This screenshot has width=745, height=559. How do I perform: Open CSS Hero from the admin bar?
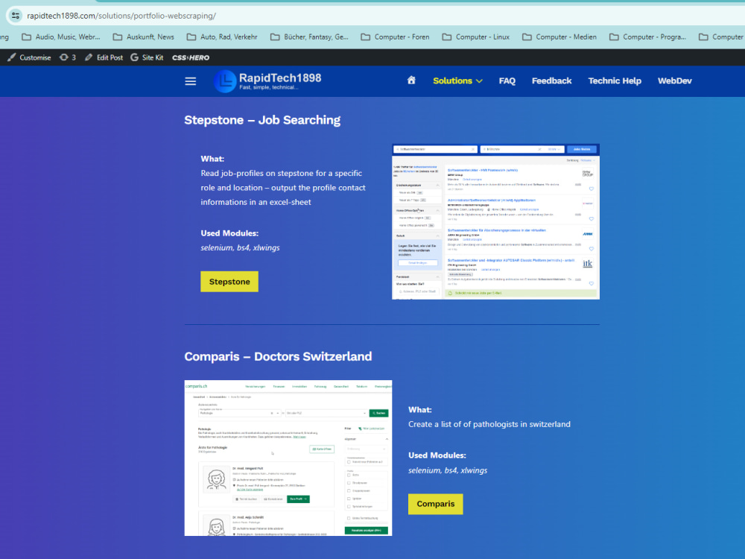coord(191,57)
